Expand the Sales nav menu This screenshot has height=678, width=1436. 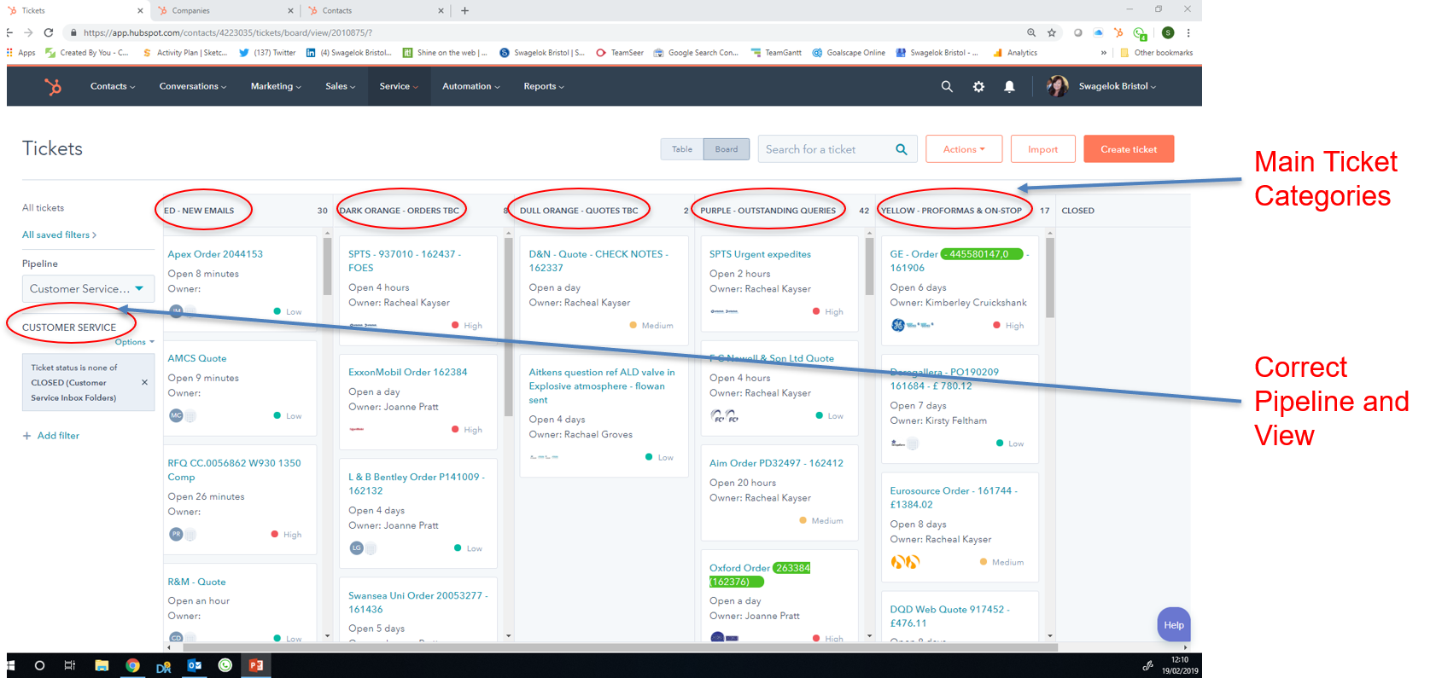point(340,86)
